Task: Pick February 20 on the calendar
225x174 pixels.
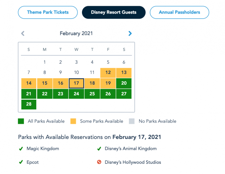Action: click(124, 83)
